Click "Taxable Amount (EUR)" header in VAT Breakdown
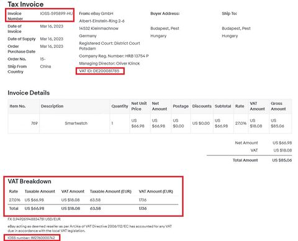Viewport: 298px width, 241px height. tap(111, 191)
